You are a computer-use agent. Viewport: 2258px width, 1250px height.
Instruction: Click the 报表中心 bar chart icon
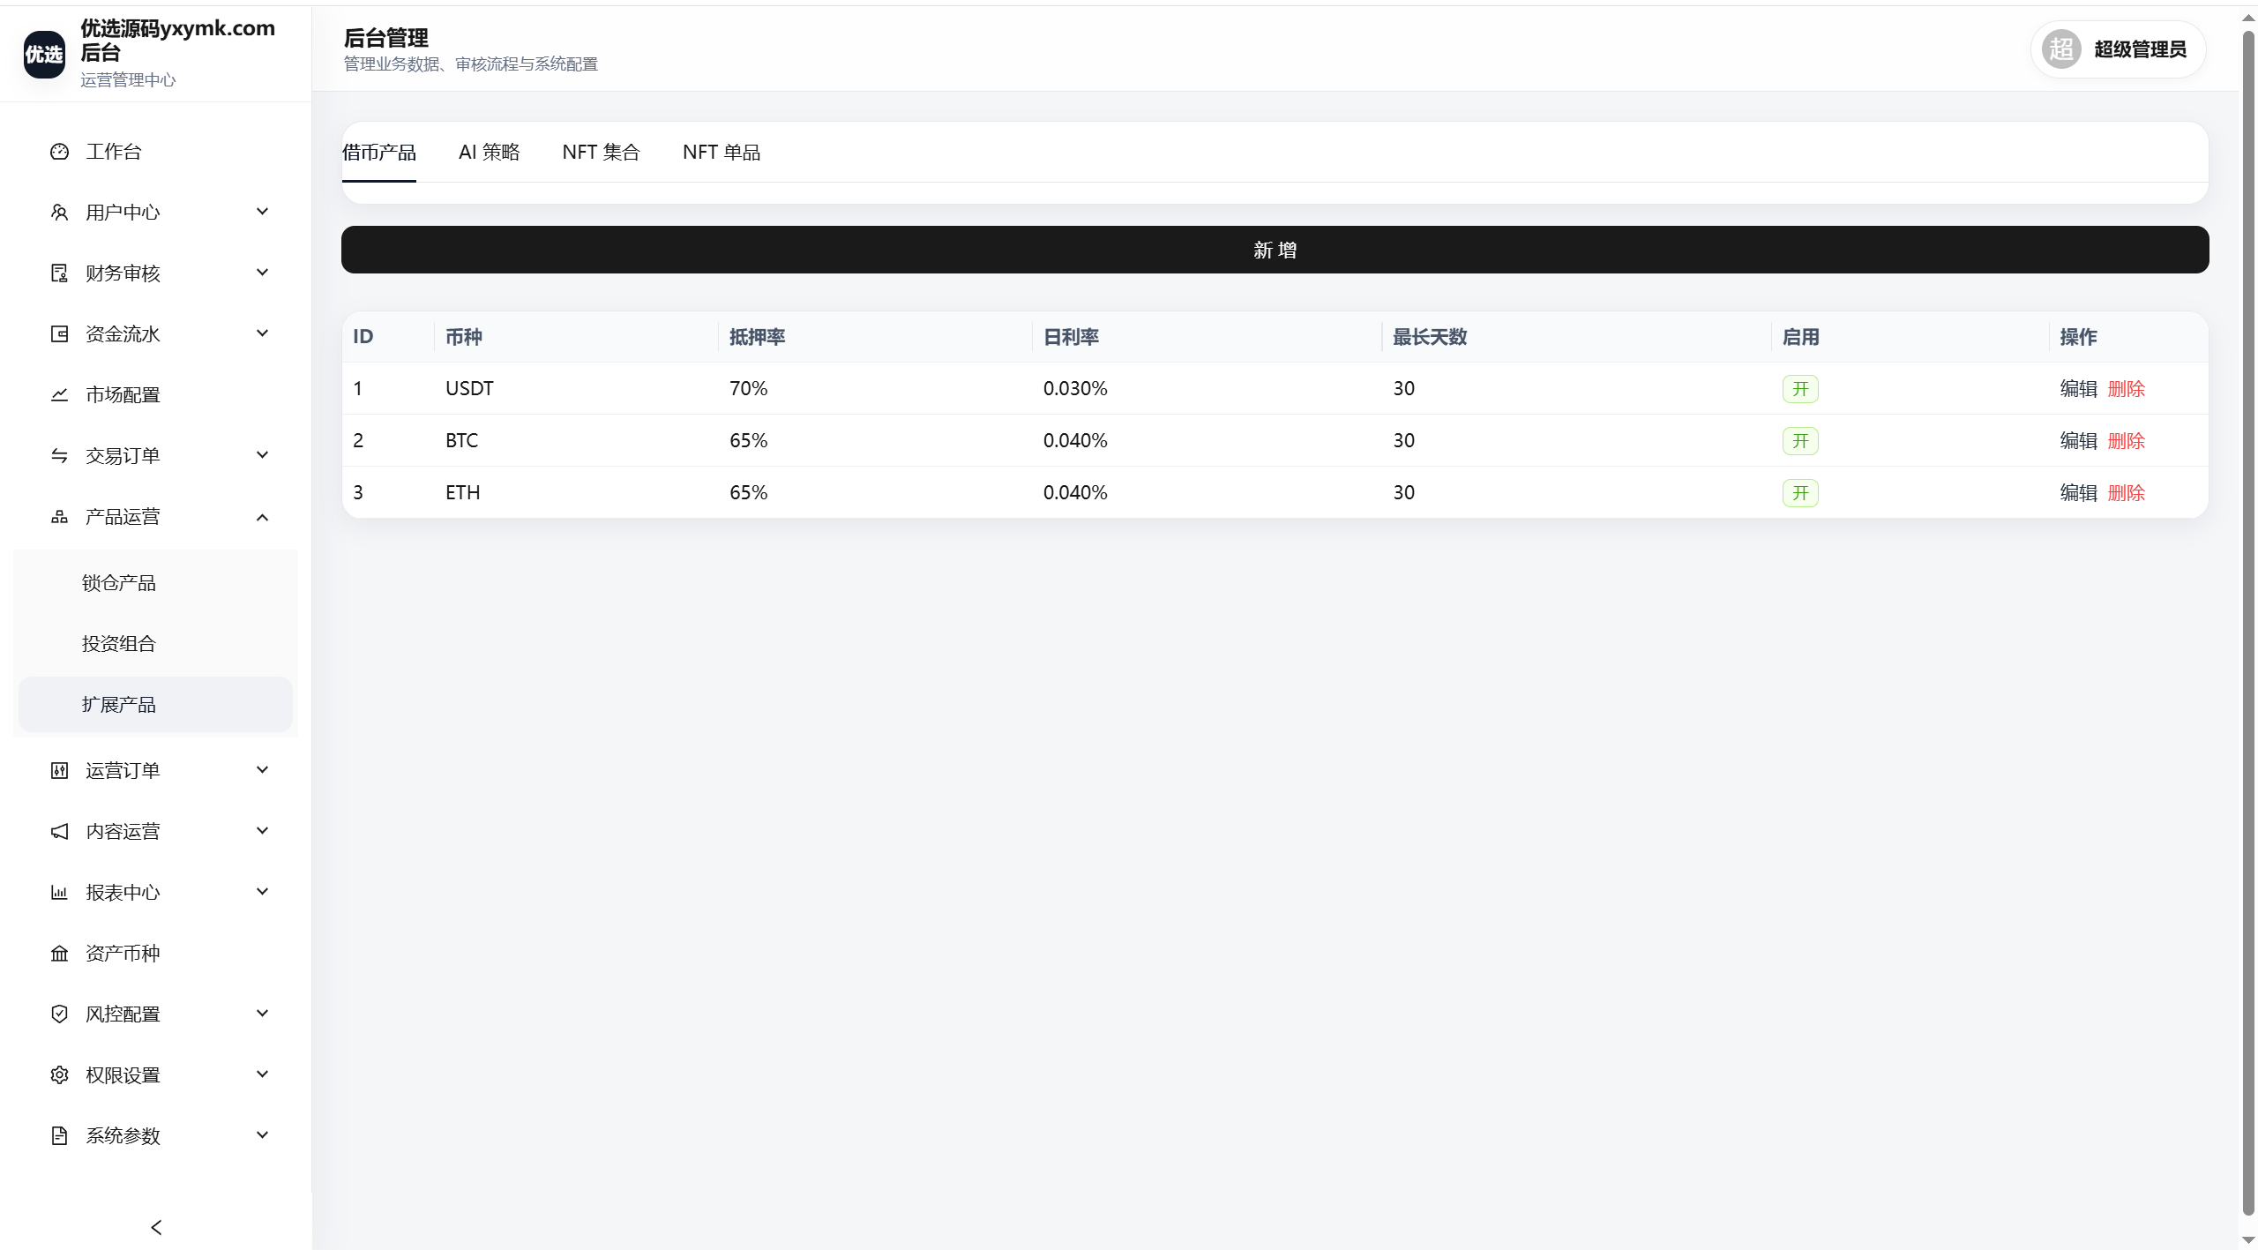point(59,893)
